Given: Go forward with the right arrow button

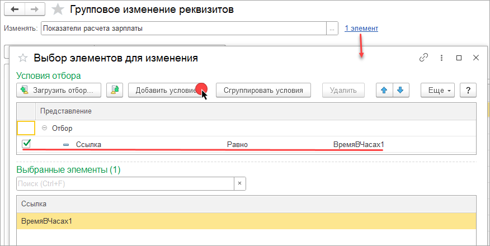Looking at the screenshot, I should 35,10.
